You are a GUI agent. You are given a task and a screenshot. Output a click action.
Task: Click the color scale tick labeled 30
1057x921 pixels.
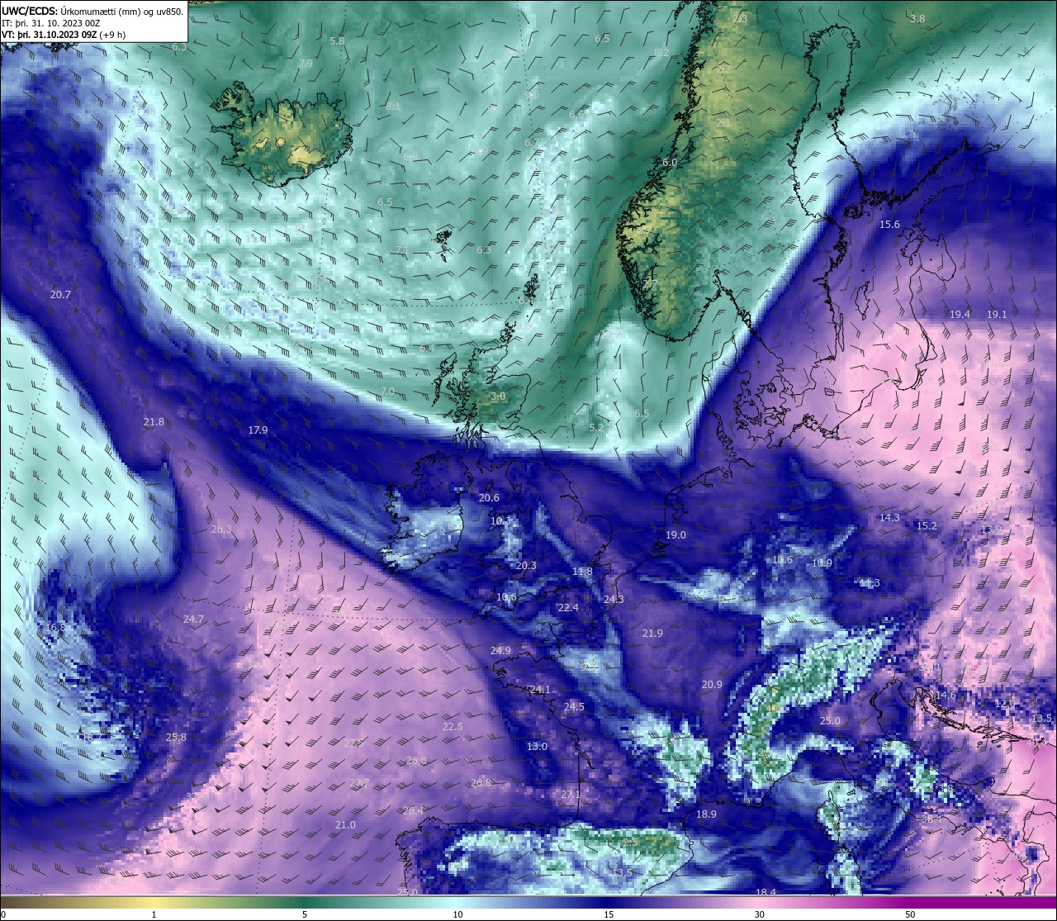[x=759, y=914]
